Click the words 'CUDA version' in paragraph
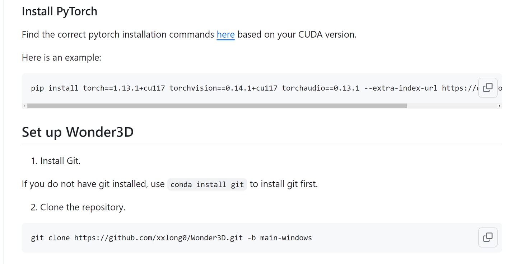 tap(326, 35)
